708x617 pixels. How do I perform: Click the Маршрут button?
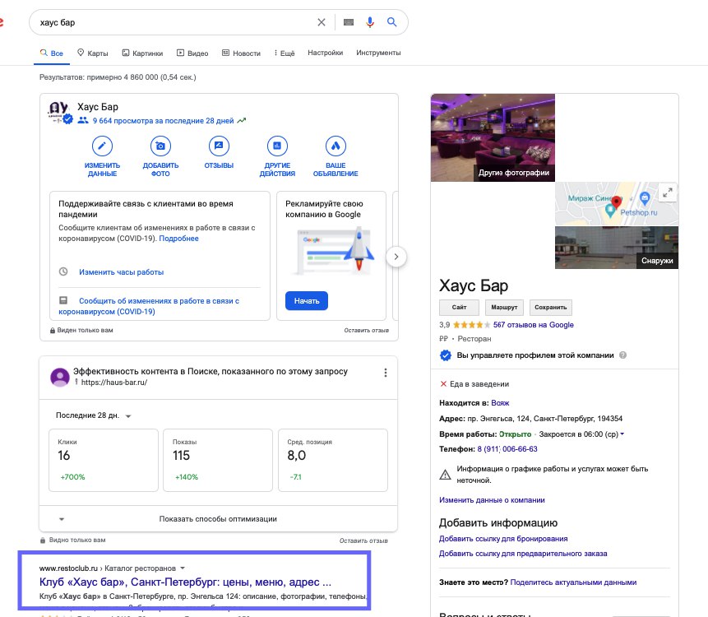point(504,307)
